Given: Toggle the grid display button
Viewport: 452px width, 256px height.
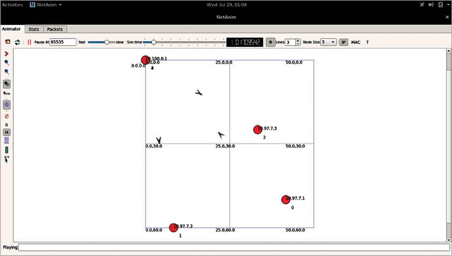Looking at the screenshot, I should click(271, 42).
